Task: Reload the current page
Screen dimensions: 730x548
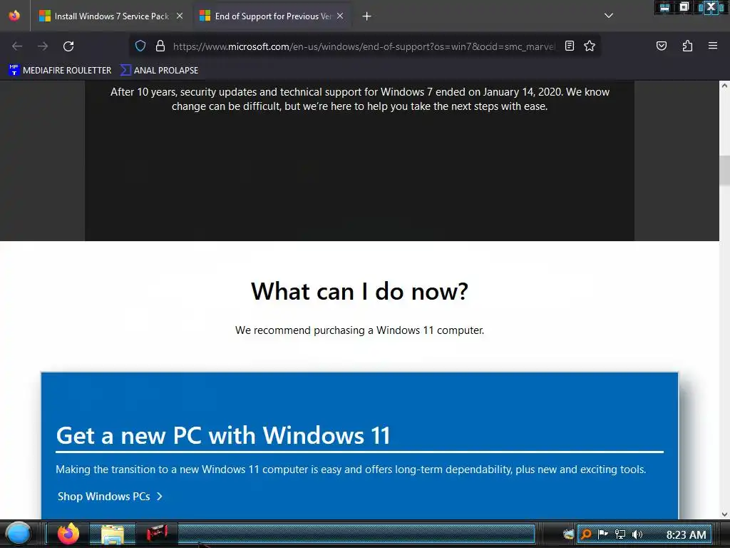Action: (x=68, y=46)
